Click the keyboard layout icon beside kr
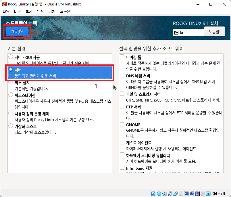The height and width of the screenshot is (197, 231). (x=176, y=32)
